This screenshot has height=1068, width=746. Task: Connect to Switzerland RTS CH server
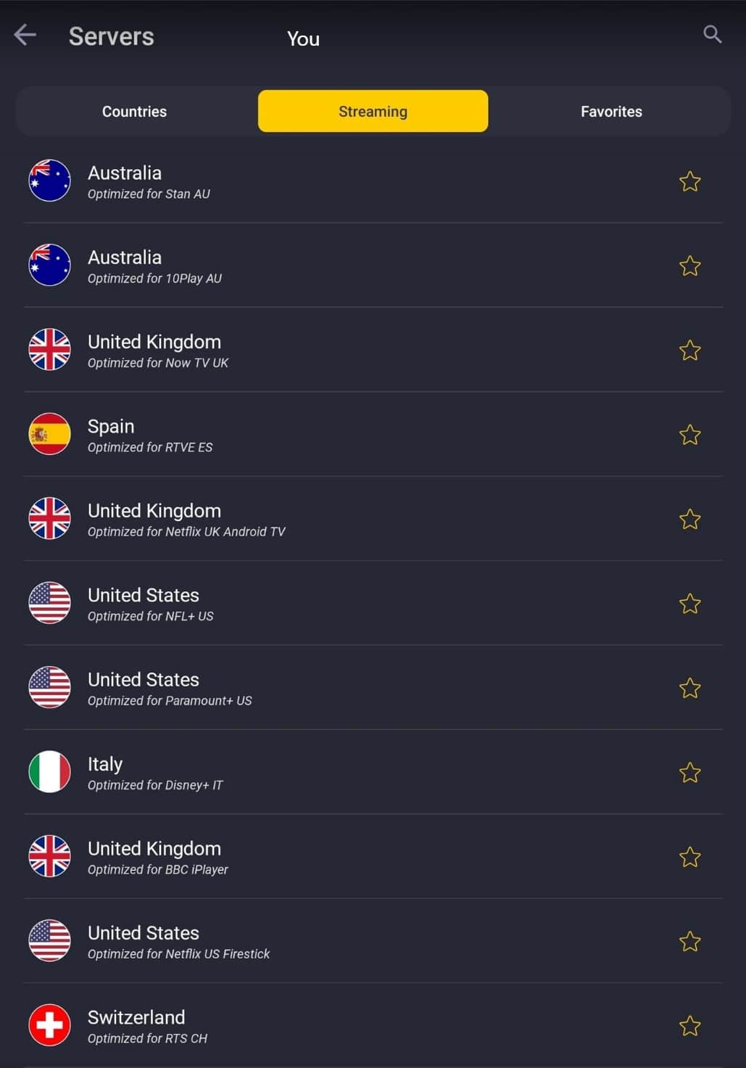pyautogui.click(x=373, y=1025)
